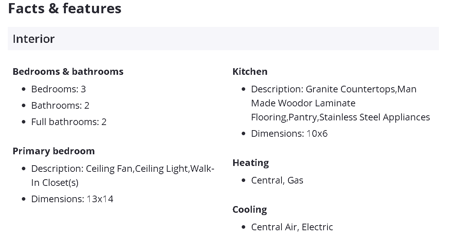Click the Made Woodor Laminate text line

(303, 103)
